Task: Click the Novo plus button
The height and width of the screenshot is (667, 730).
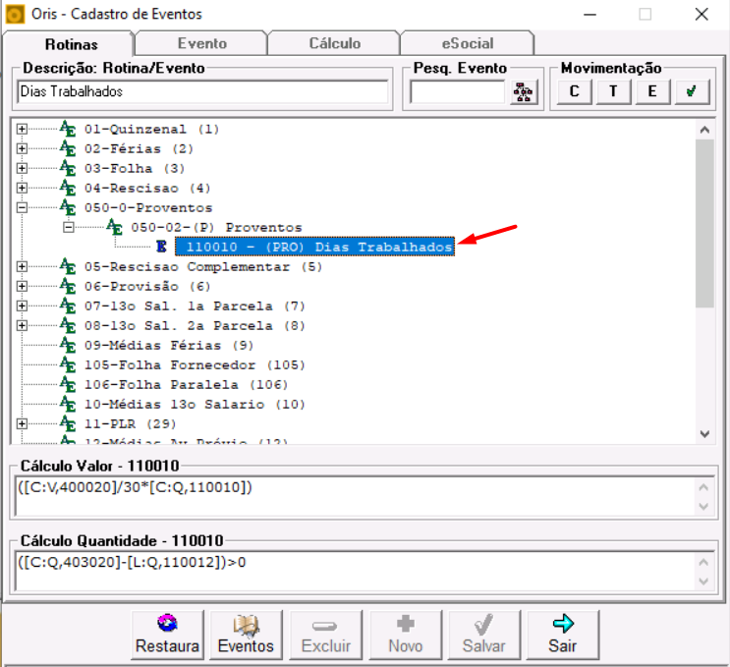Action: (406, 635)
